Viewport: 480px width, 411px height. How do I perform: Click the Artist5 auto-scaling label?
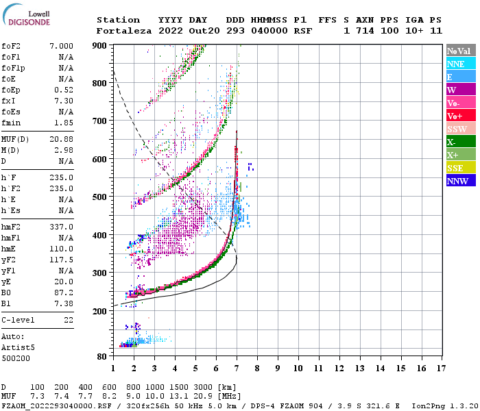[18, 348]
